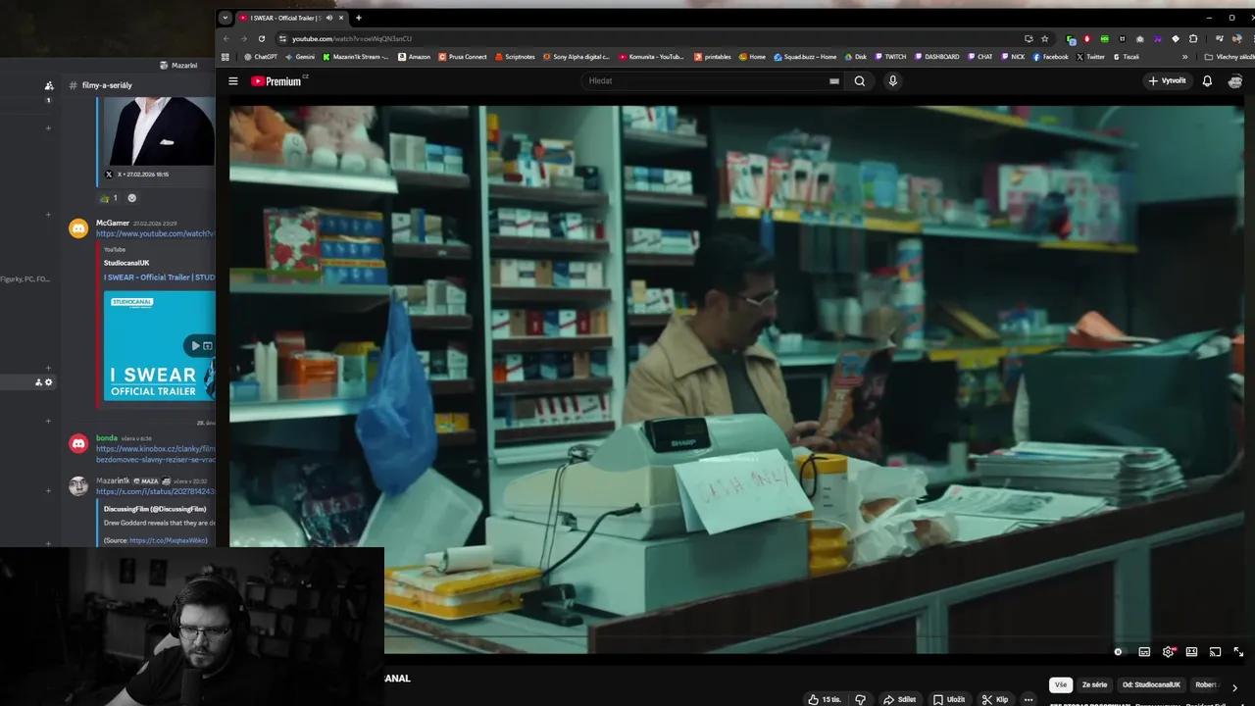1255x706 pixels.
Task: Open the Facebook bookmark
Action: (1050, 57)
